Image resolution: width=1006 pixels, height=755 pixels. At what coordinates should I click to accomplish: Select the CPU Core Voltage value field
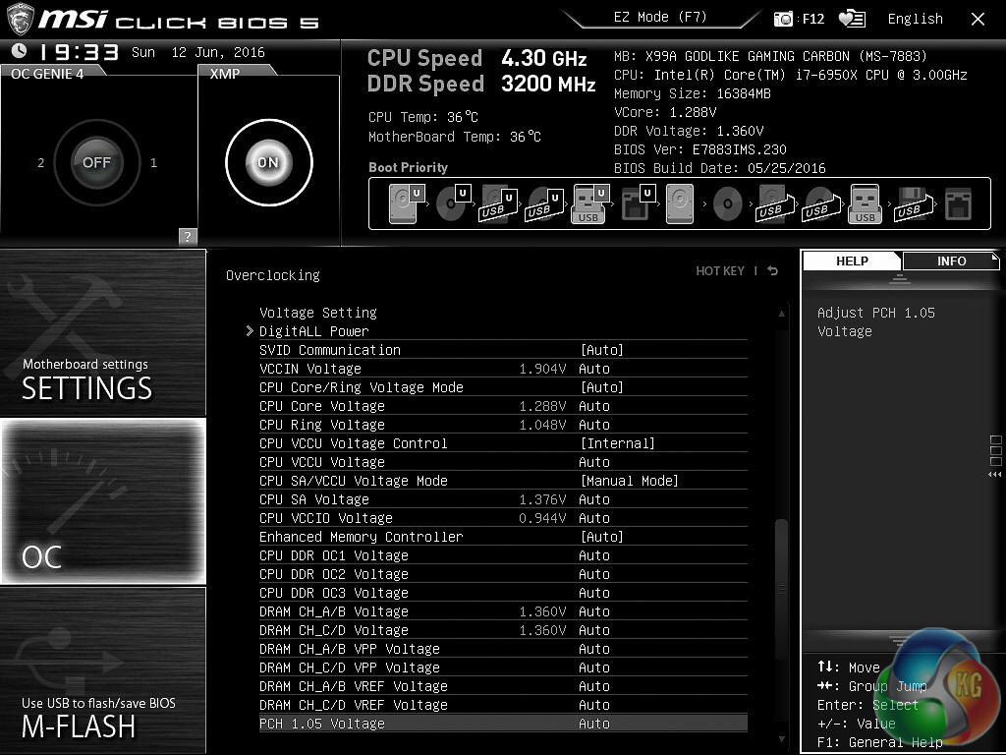coord(593,406)
